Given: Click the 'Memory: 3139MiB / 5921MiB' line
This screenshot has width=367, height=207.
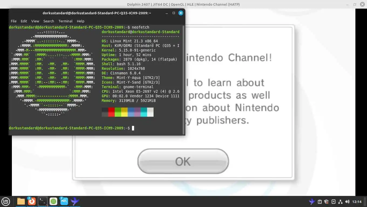Looking at the screenshot, I should click(129, 101).
